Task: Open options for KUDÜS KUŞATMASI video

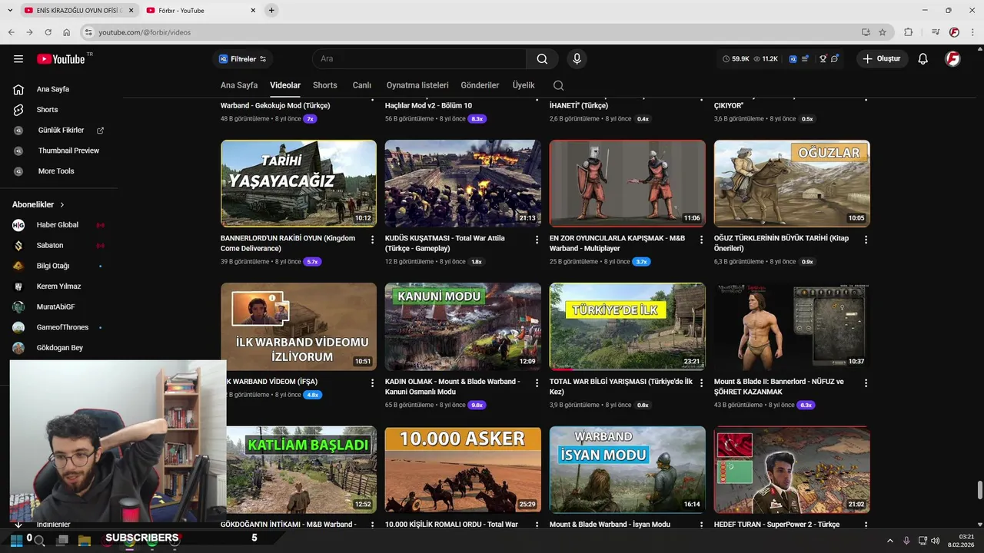Action: click(537, 240)
